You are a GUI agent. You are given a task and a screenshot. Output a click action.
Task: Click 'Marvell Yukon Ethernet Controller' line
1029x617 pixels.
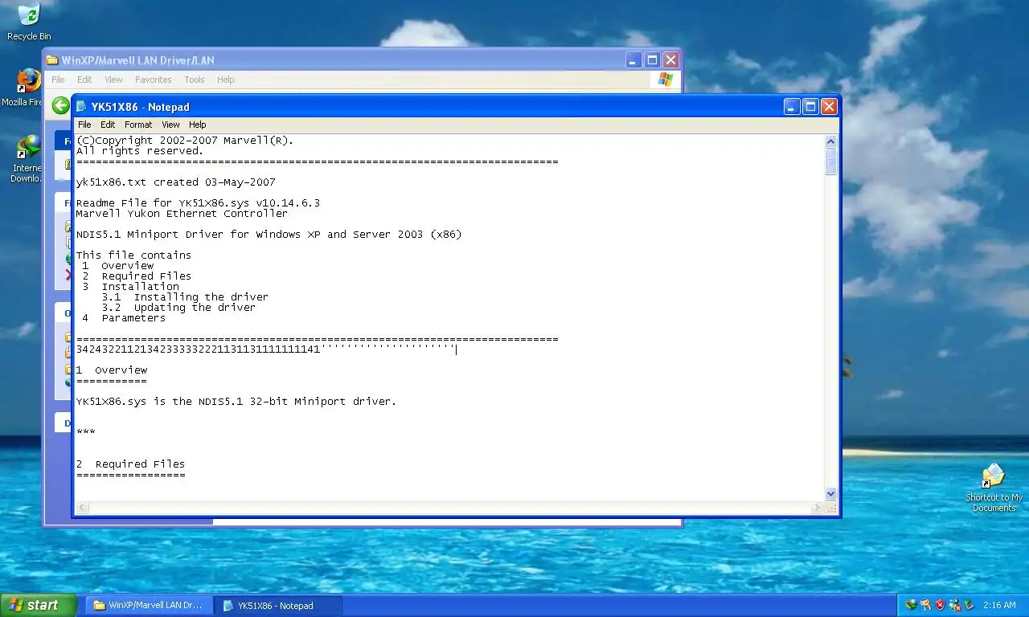coord(182,214)
